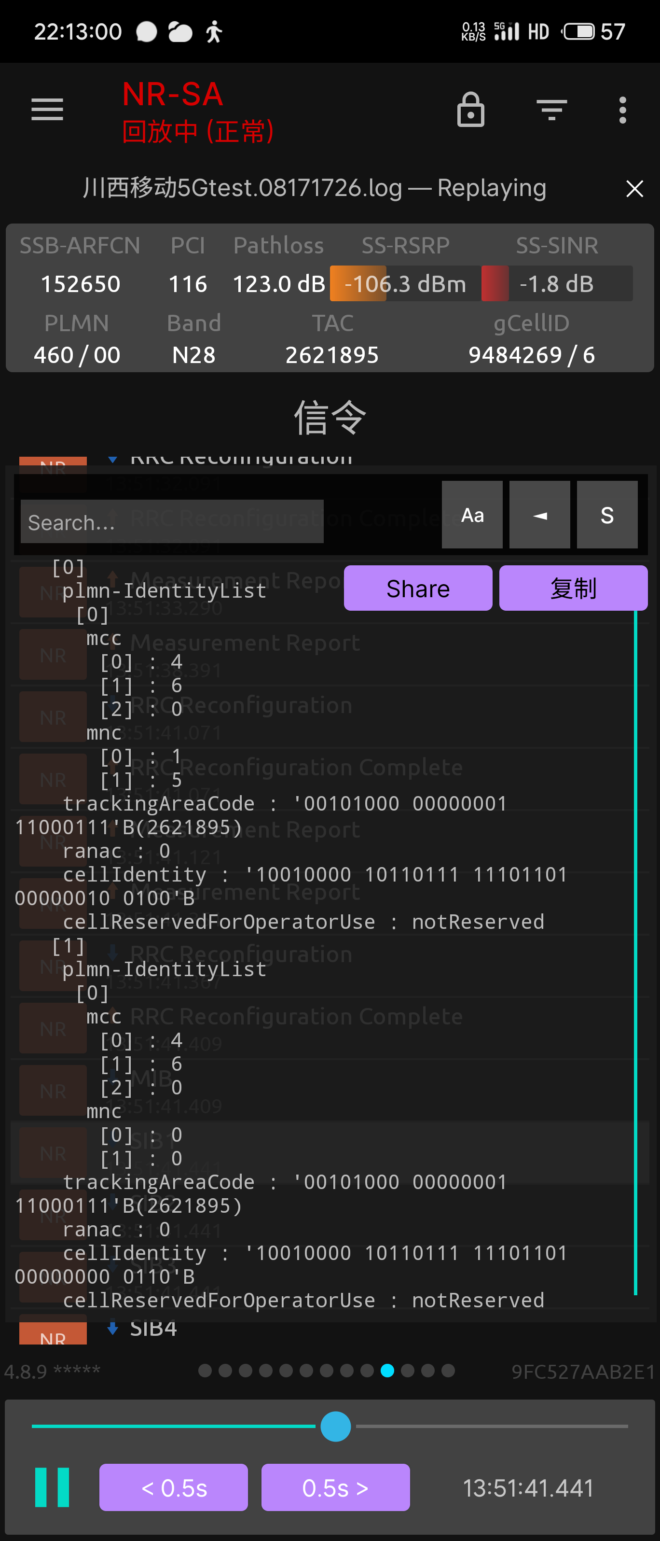Close the log replay banner

634,188
